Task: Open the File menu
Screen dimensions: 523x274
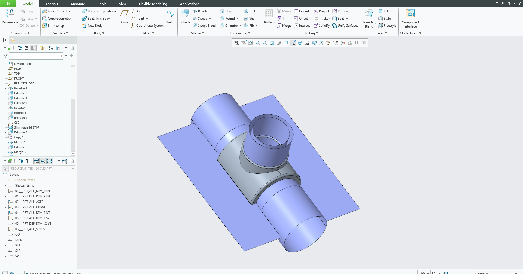Action: [8, 4]
